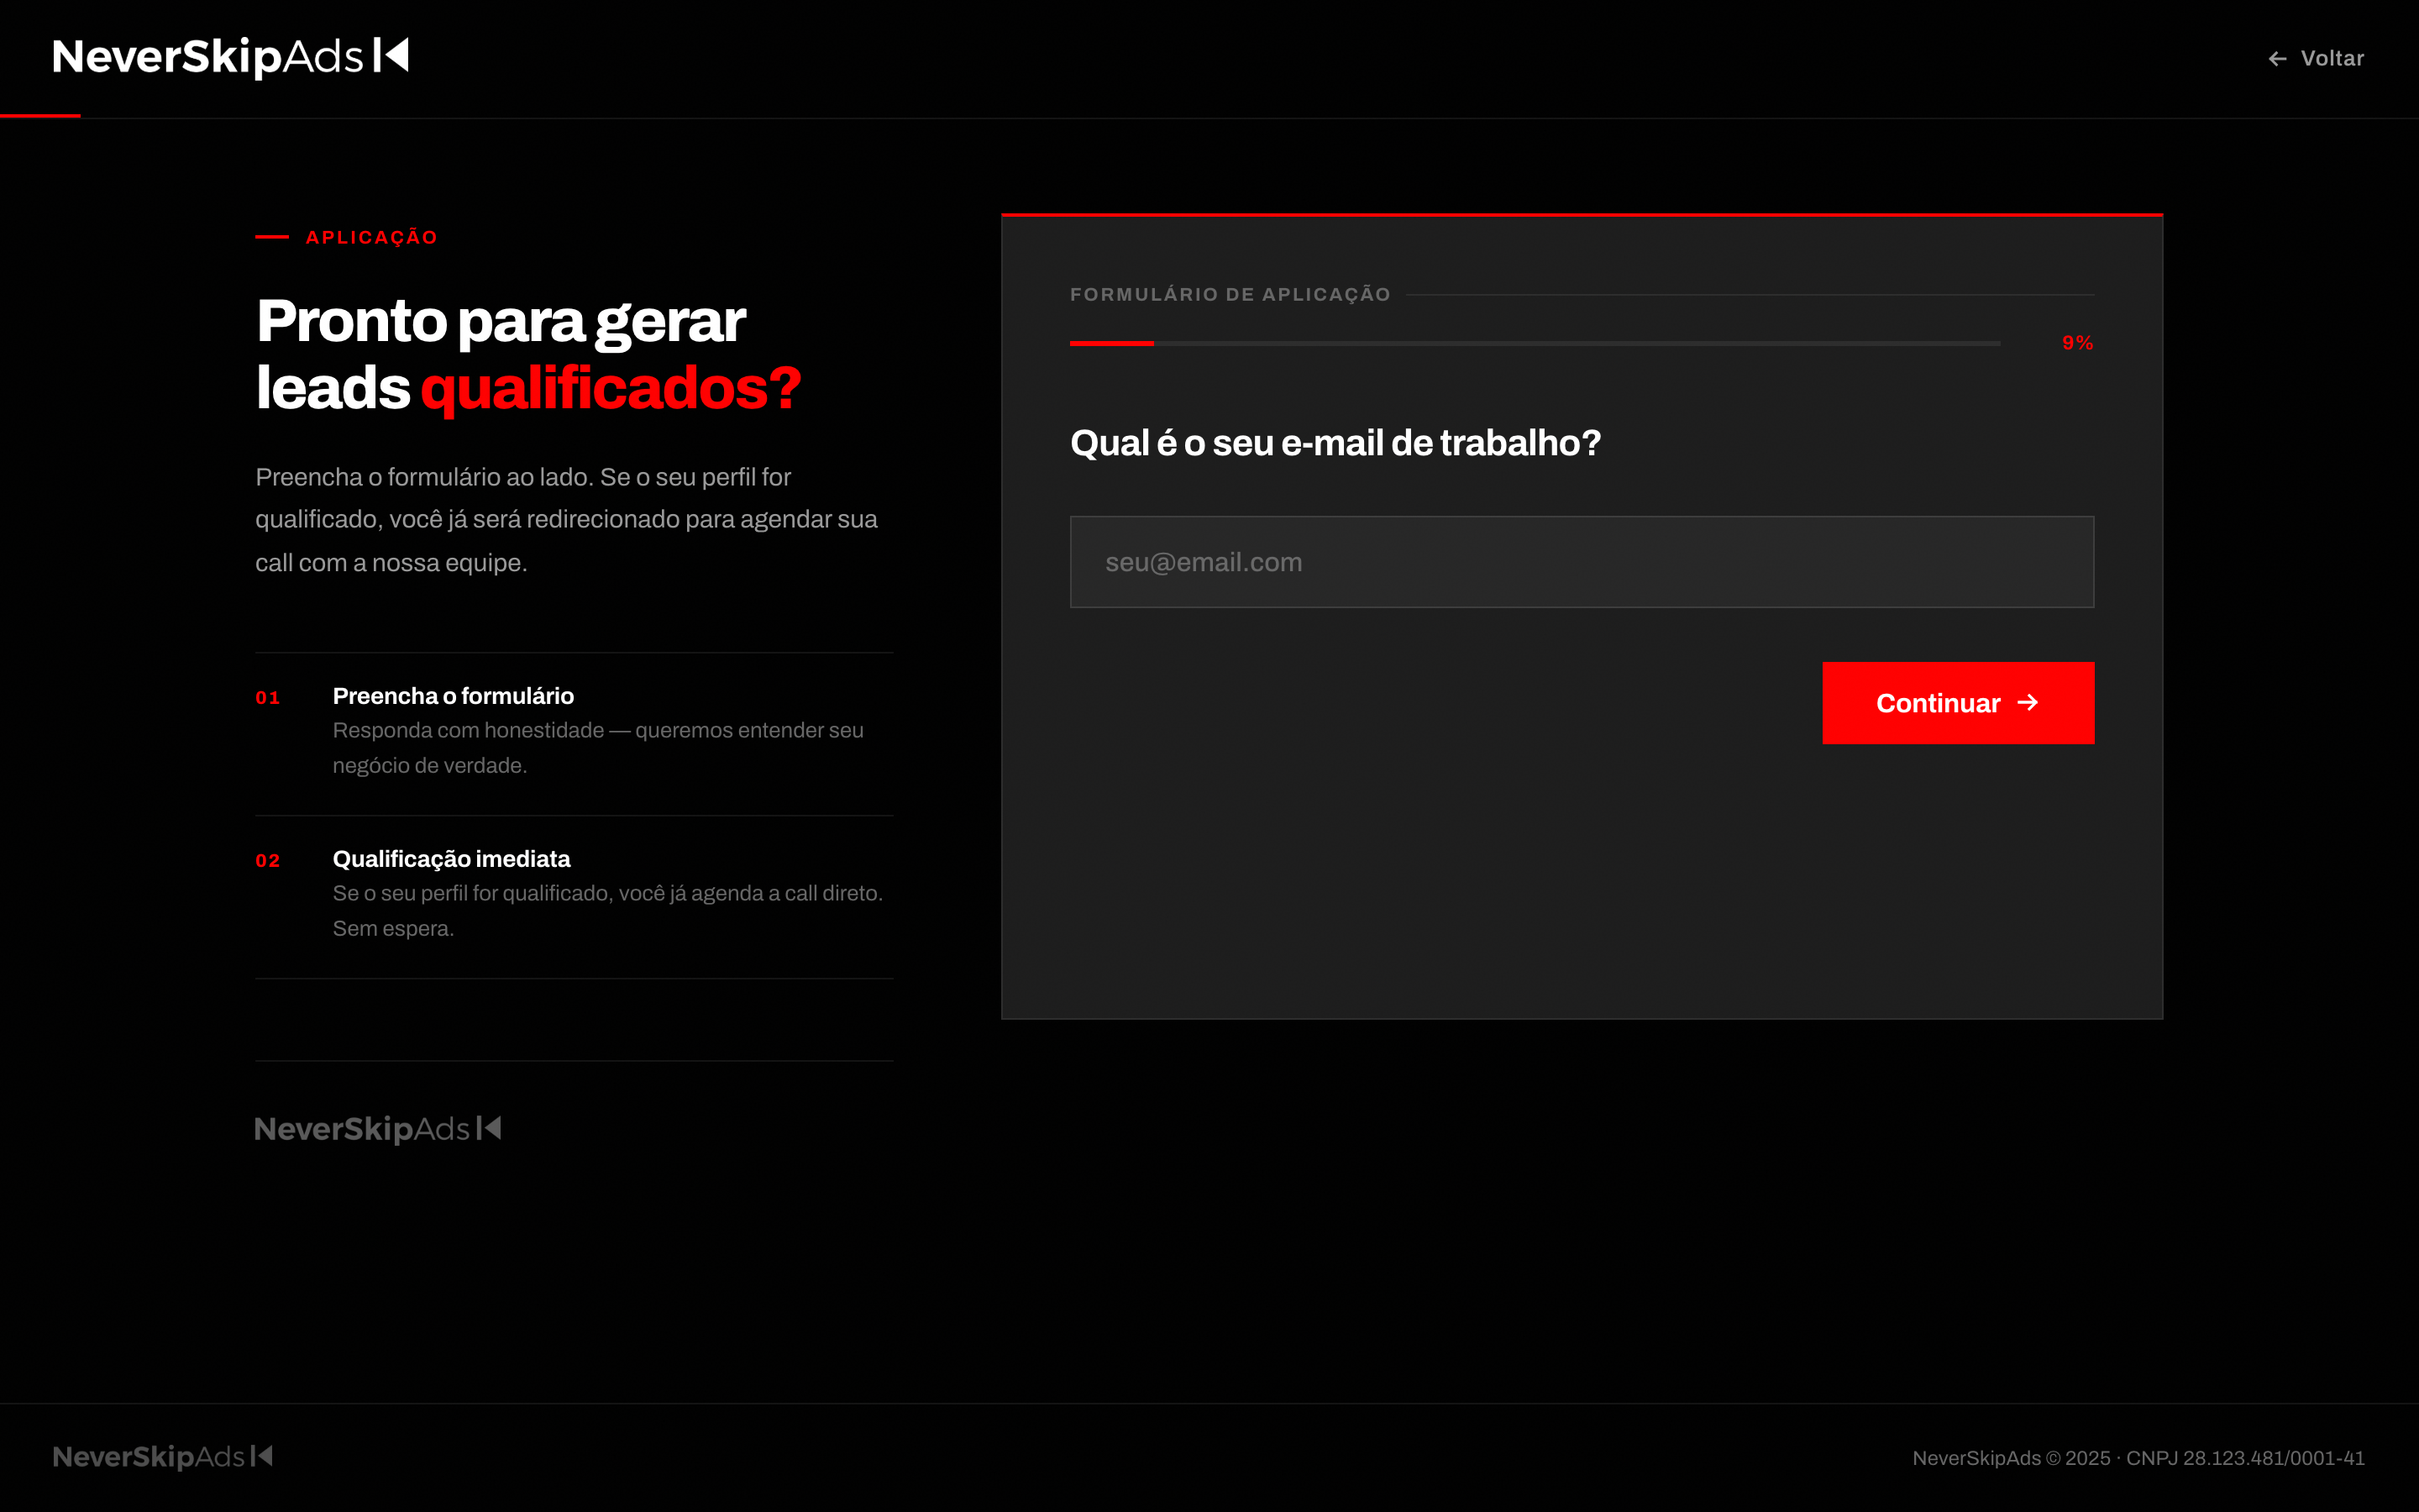Click the 01 step number
The width and height of the screenshot is (2419, 1512).
point(267,698)
